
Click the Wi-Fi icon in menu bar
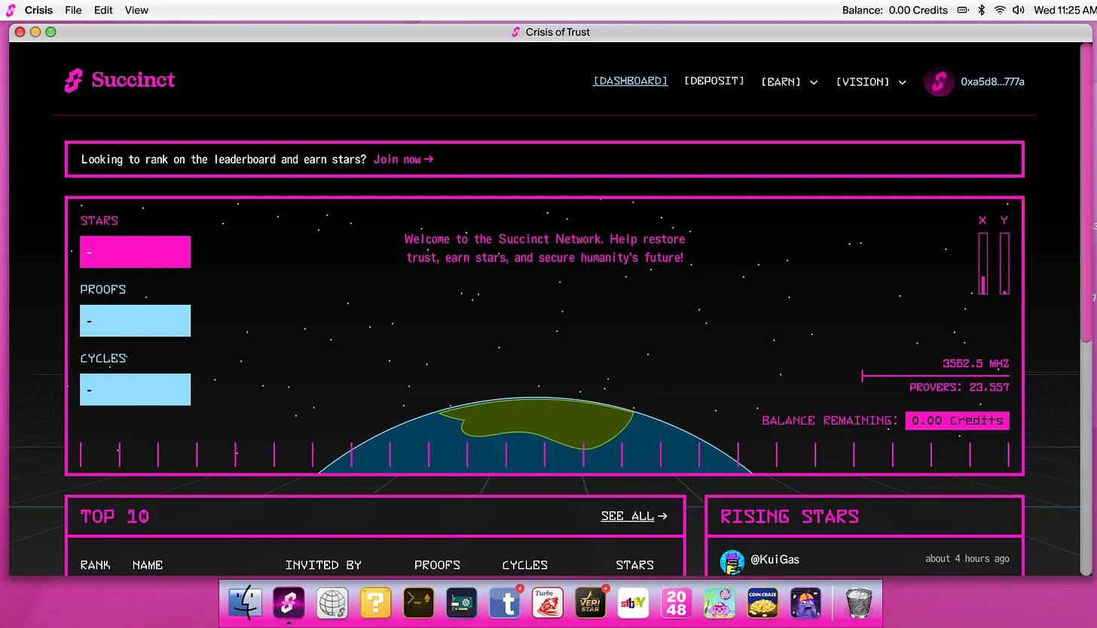(1000, 10)
